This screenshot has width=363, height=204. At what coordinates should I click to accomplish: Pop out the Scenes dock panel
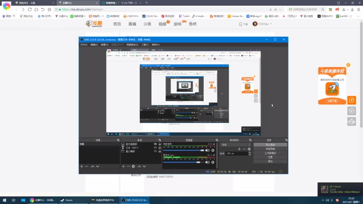(118, 140)
